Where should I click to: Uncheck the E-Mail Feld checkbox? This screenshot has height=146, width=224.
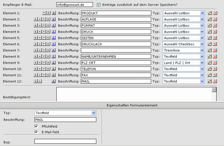(36, 132)
